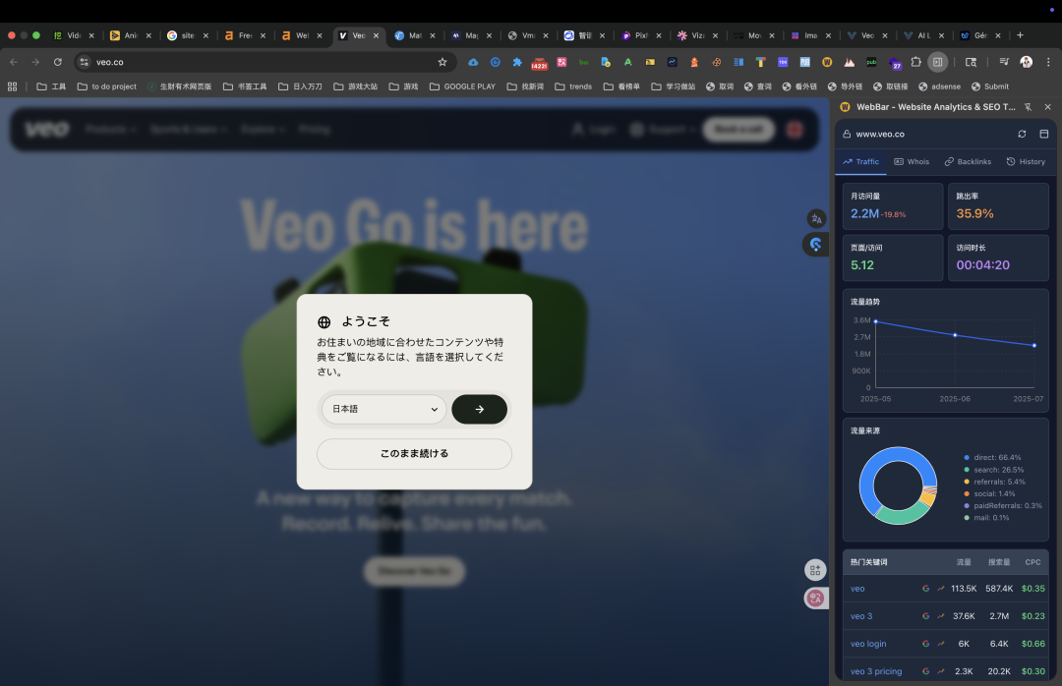Open the 日本語 language dropdown

click(384, 409)
